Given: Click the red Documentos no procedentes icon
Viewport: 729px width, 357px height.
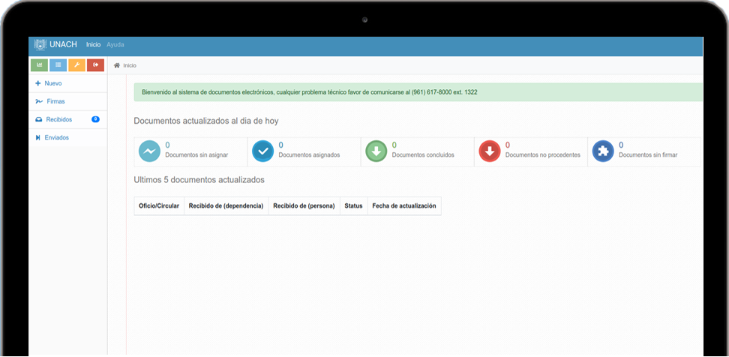Looking at the screenshot, I should pyautogui.click(x=490, y=151).
